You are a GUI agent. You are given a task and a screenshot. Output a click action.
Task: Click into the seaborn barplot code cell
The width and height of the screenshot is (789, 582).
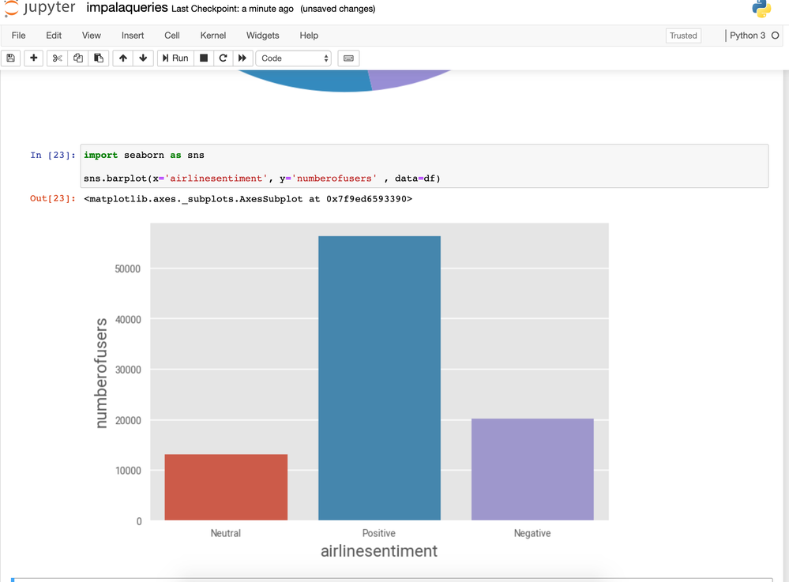[424, 167]
